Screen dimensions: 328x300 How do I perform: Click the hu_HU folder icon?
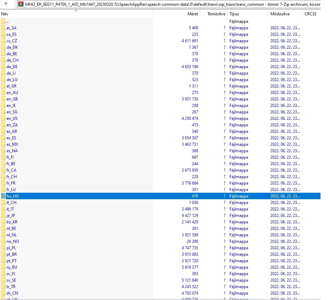pos(3,196)
